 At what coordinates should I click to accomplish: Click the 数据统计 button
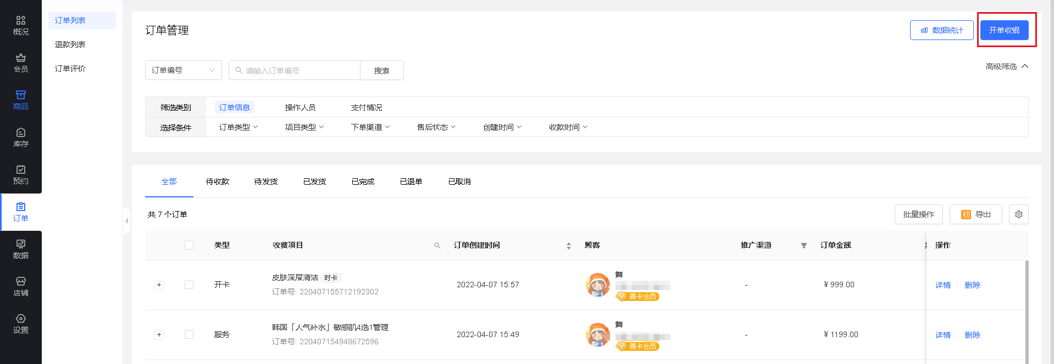(x=942, y=30)
